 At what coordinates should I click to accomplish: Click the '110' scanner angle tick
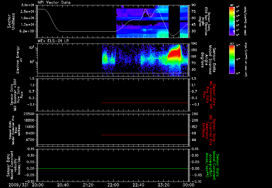coord(194,57)
